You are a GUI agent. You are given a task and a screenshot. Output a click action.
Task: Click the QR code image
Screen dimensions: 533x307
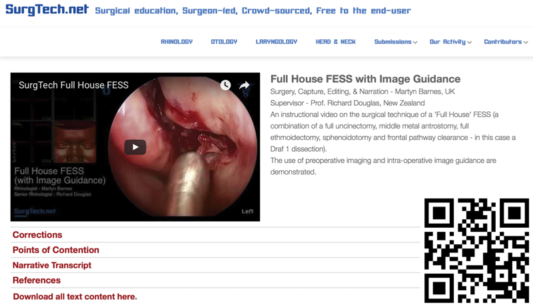(476, 250)
